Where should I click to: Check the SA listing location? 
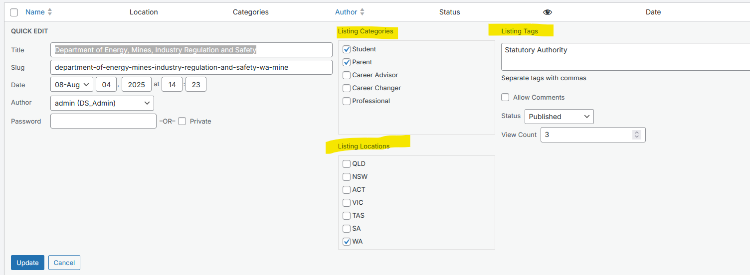pyautogui.click(x=347, y=229)
